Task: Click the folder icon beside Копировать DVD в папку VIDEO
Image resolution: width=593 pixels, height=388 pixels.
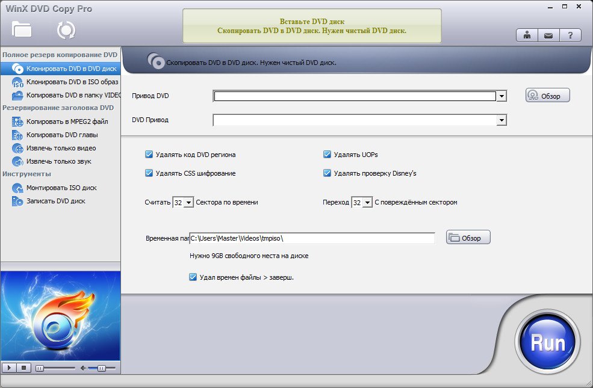Action: (x=17, y=95)
